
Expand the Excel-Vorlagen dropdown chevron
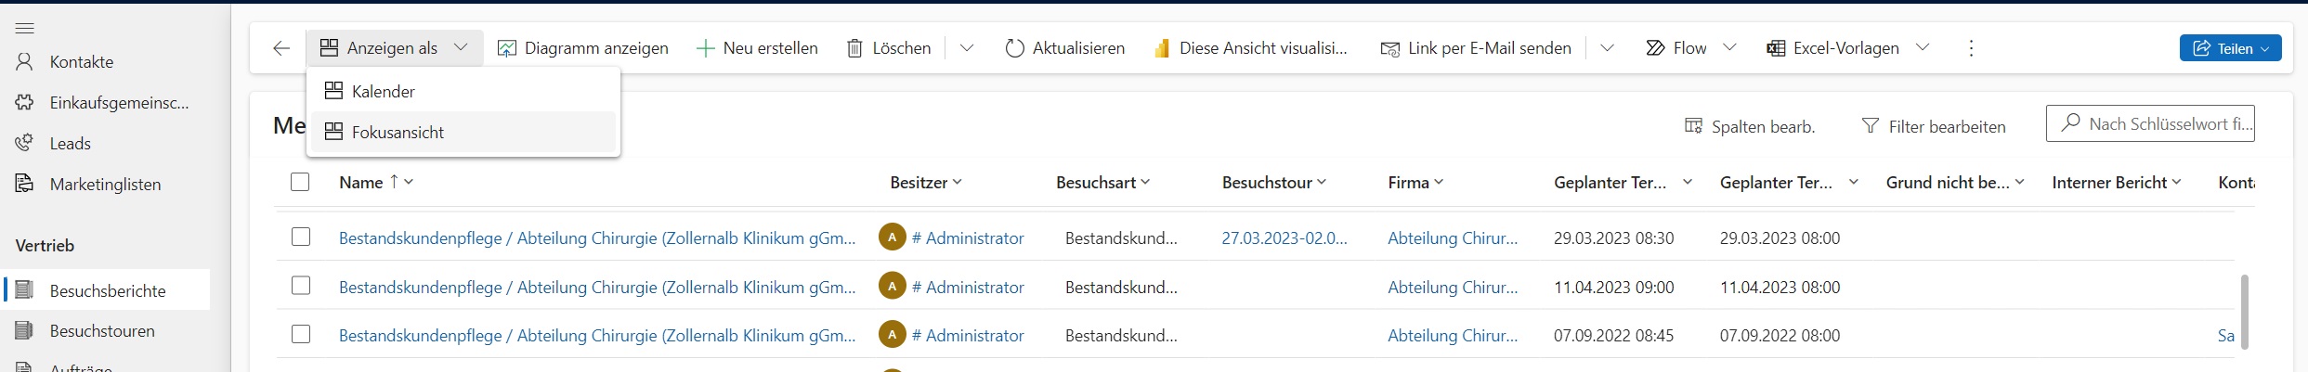point(1923,48)
